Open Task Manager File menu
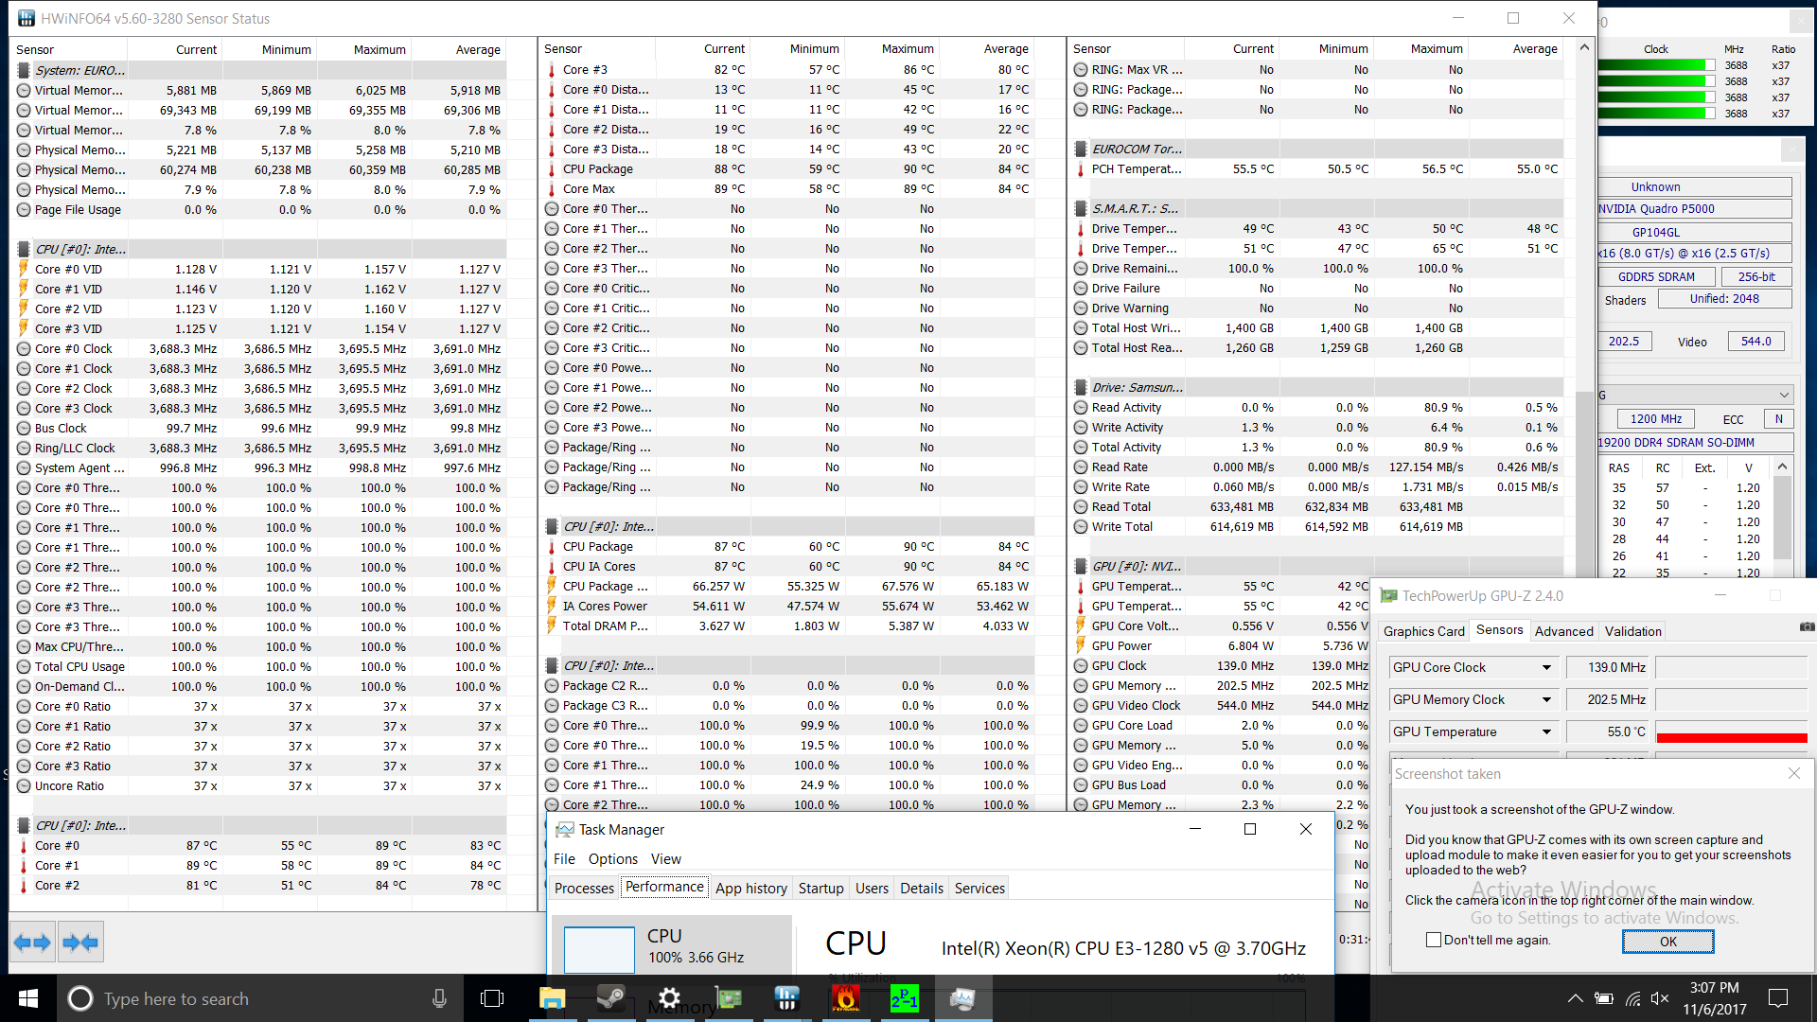The height and width of the screenshot is (1022, 1817). (564, 858)
